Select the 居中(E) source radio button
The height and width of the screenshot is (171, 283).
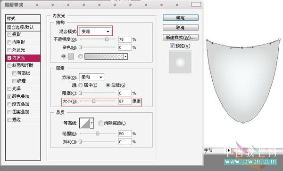click(81, 85)
